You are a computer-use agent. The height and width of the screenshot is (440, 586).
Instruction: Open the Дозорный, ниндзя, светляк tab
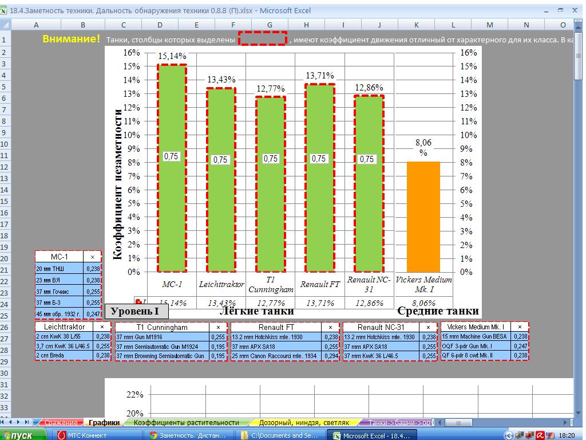pos(304,422)
